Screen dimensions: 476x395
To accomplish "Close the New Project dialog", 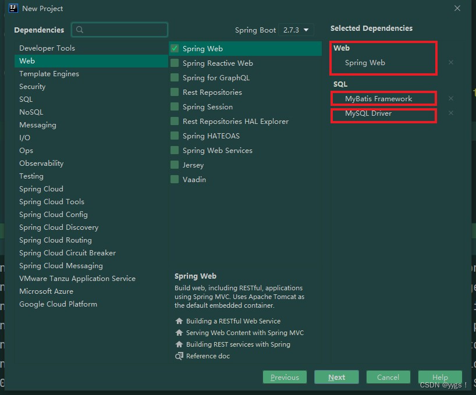I will click(x=457, y=8).
